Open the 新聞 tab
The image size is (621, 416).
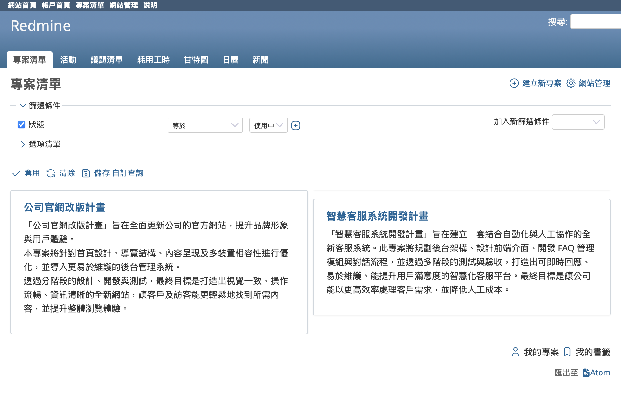pos(260,60)
